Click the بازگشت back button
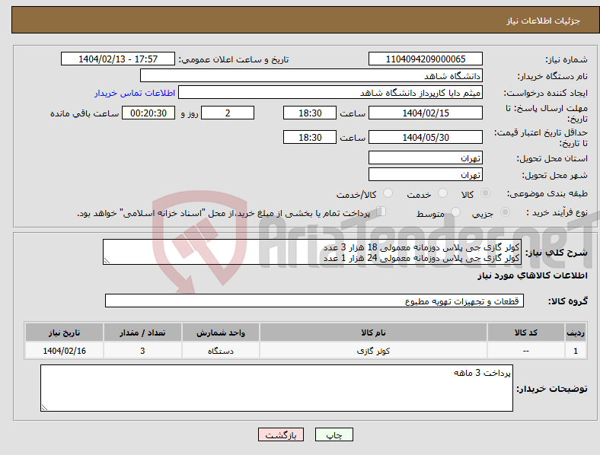The width and height of the screenshot is (600, 455). (x=281, y=434)
